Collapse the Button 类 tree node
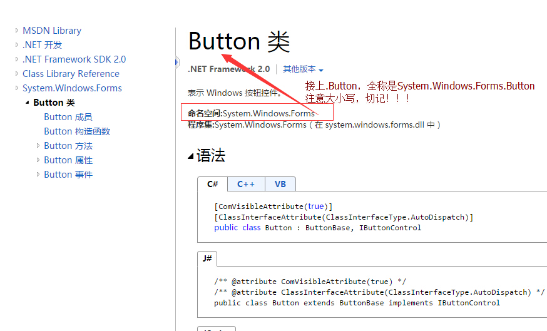This screenshot has height=331, width=547. tap(27, 103)
